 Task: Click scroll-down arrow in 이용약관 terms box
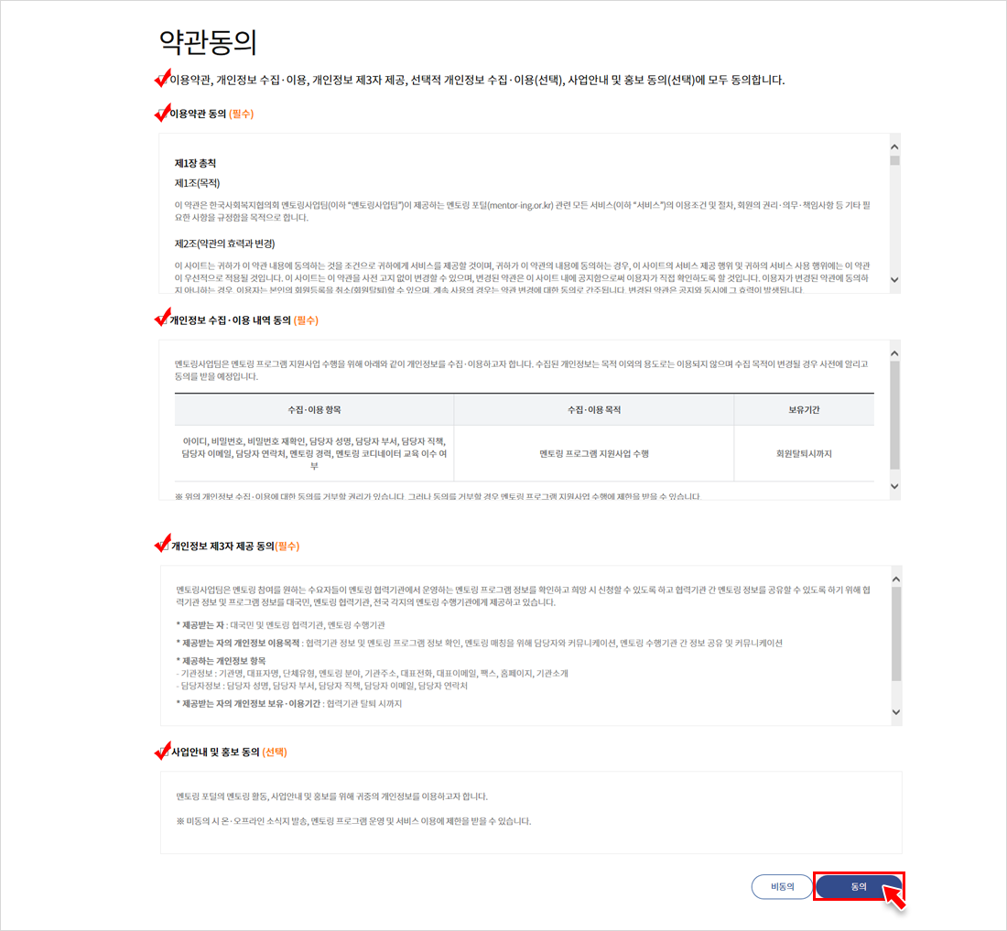coord(894,280)
